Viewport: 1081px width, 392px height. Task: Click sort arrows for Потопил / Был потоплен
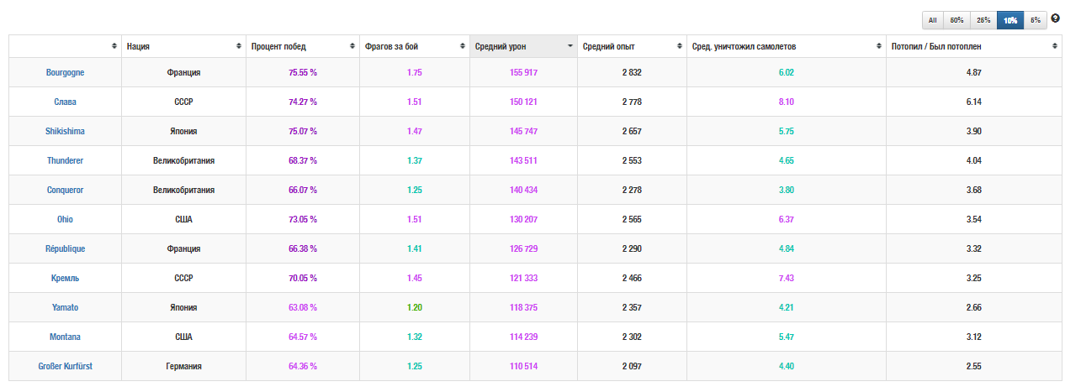click(x=1055, y=46)
